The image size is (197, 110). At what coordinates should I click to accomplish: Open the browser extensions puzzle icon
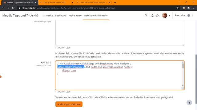click(x=189, y=8)
